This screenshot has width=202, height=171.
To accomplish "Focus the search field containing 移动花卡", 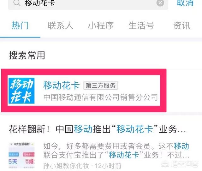I will point(88,4).
